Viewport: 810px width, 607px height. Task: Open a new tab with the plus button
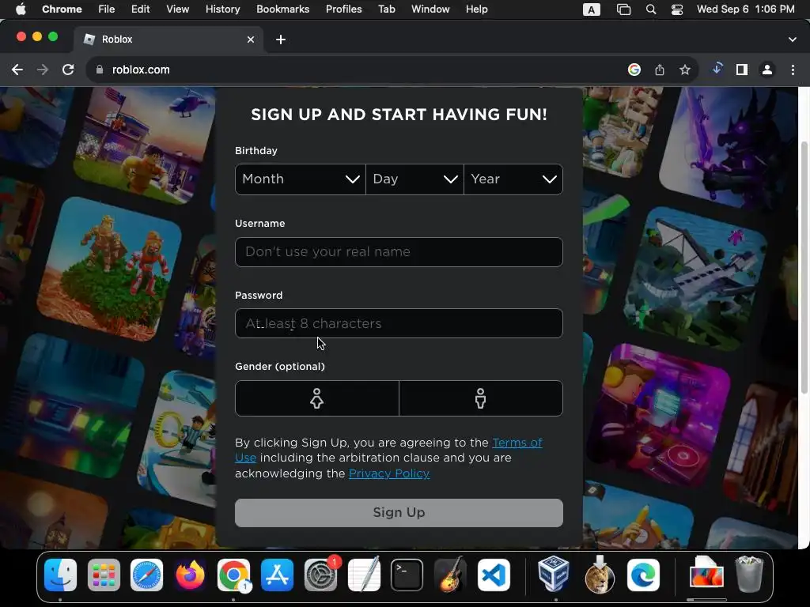pyautogui.click(x=281, y=40)
